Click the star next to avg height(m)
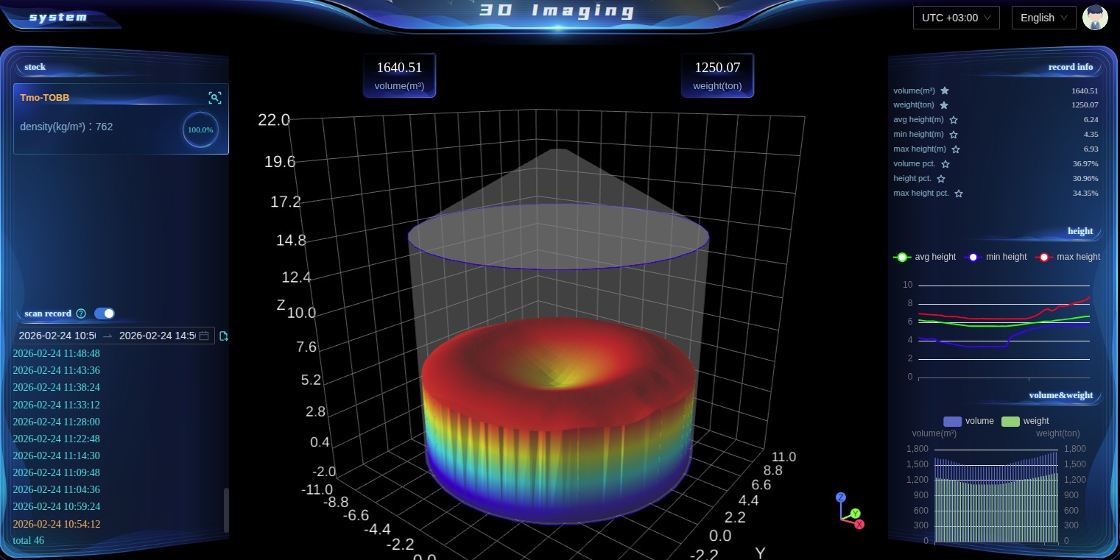Image resolution: width=1120 pixels, height=560 pixels. pyautogui.click(x=954, y=120)
